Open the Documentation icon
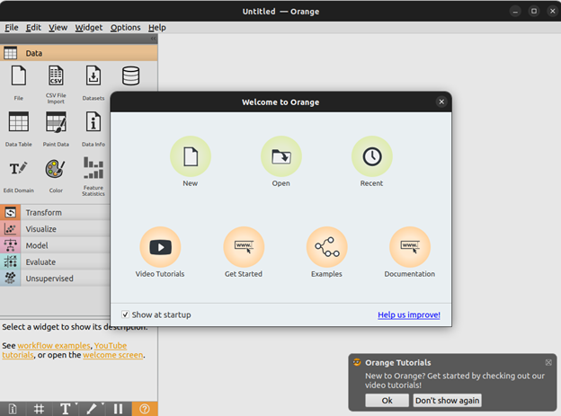 (x=410, y=247)
